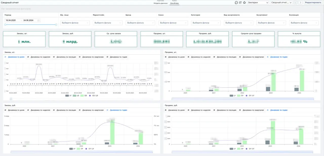Screen dimensions: 324x156
Task: Click range scrollbar under Продажи, шт. chart
Action: [x=242, y=99]
